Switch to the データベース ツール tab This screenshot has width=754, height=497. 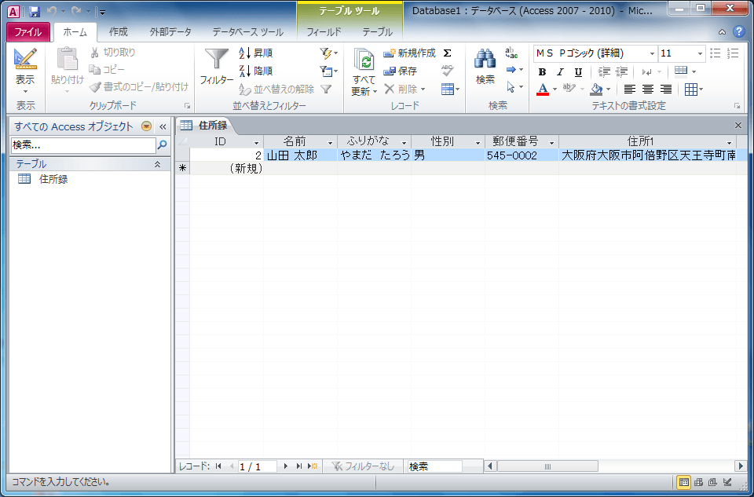pyautogui.click(x=248, y=32)
